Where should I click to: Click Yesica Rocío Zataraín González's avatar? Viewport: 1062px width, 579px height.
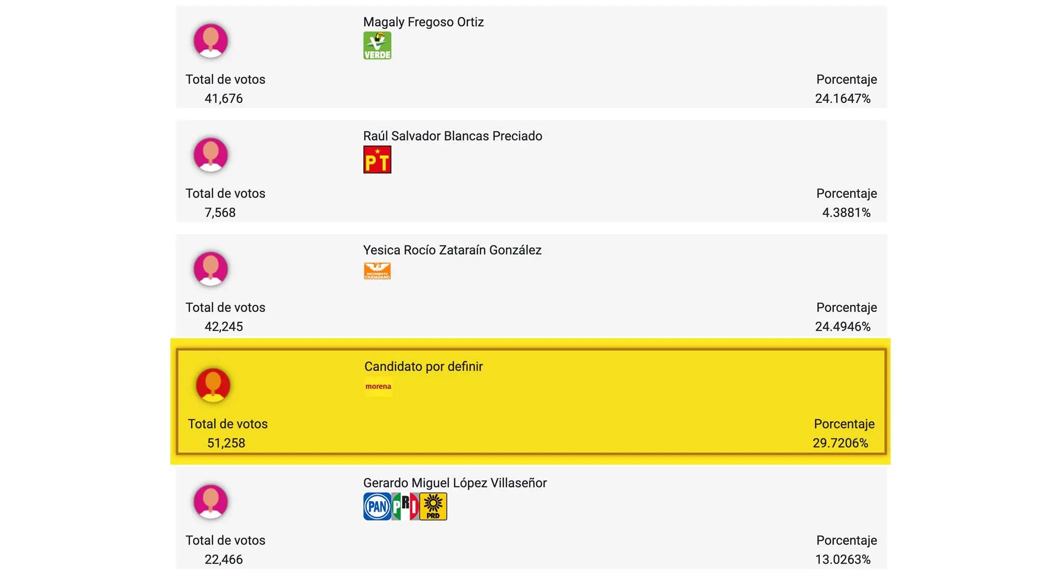pyautogui.click(x=211, y=269)
